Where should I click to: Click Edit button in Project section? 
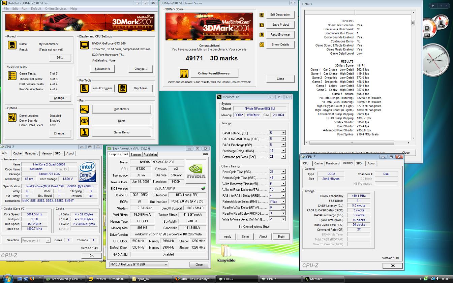coord(60,58)
